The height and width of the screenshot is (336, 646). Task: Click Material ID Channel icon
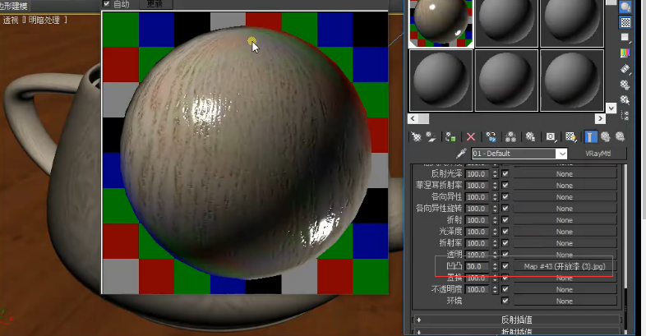coord(551,136)
